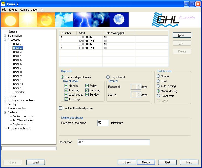Enable 'If active then feed pause'
This screenshot has width=202, height=168.
60,108
